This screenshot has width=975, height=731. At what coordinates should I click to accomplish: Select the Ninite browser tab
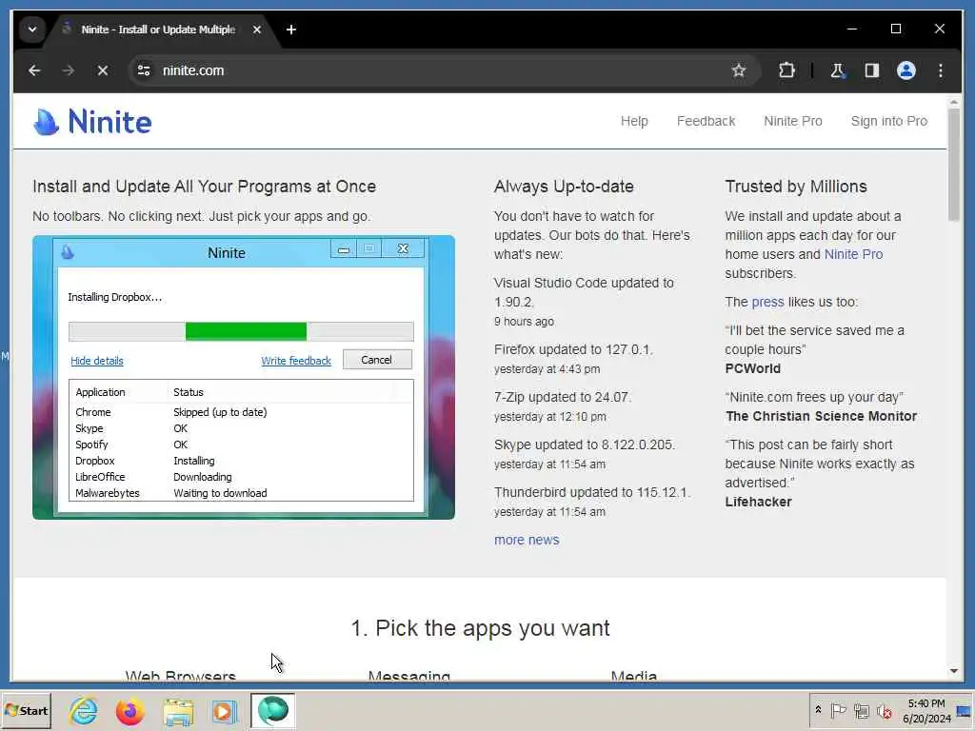[157, 30]
